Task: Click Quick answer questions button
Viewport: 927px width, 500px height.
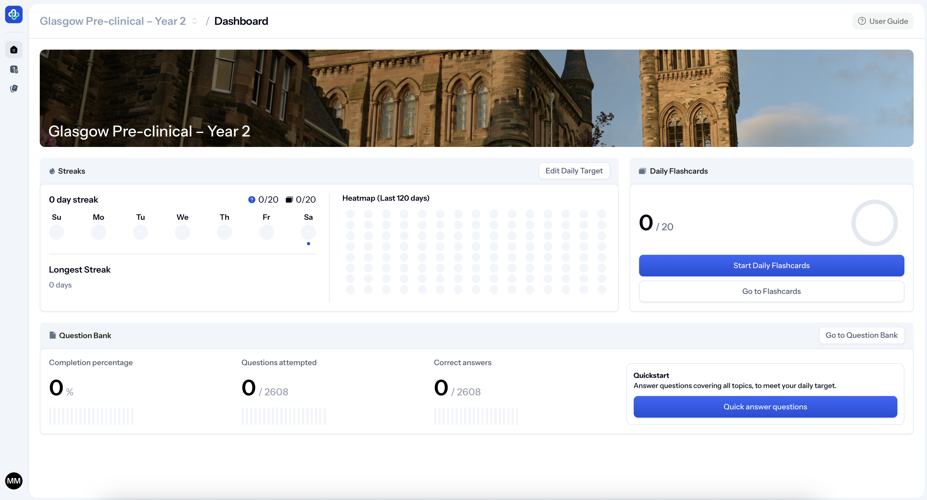Action: (765, 407)
